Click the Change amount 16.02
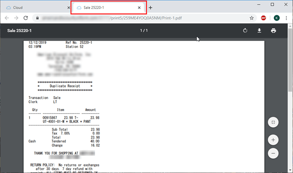 click(x=95, y=145)
